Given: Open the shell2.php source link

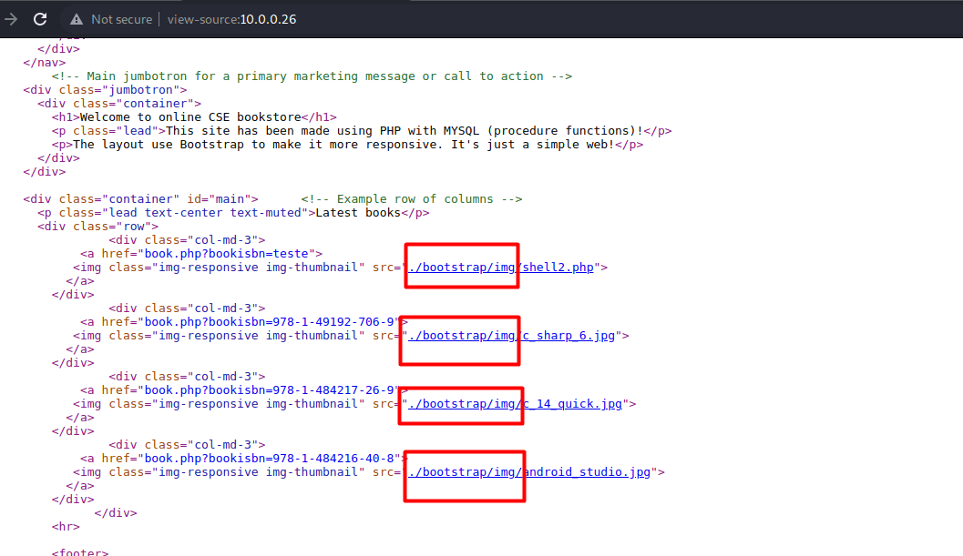Looking at the screenshot, I should [x=501, y=268].
